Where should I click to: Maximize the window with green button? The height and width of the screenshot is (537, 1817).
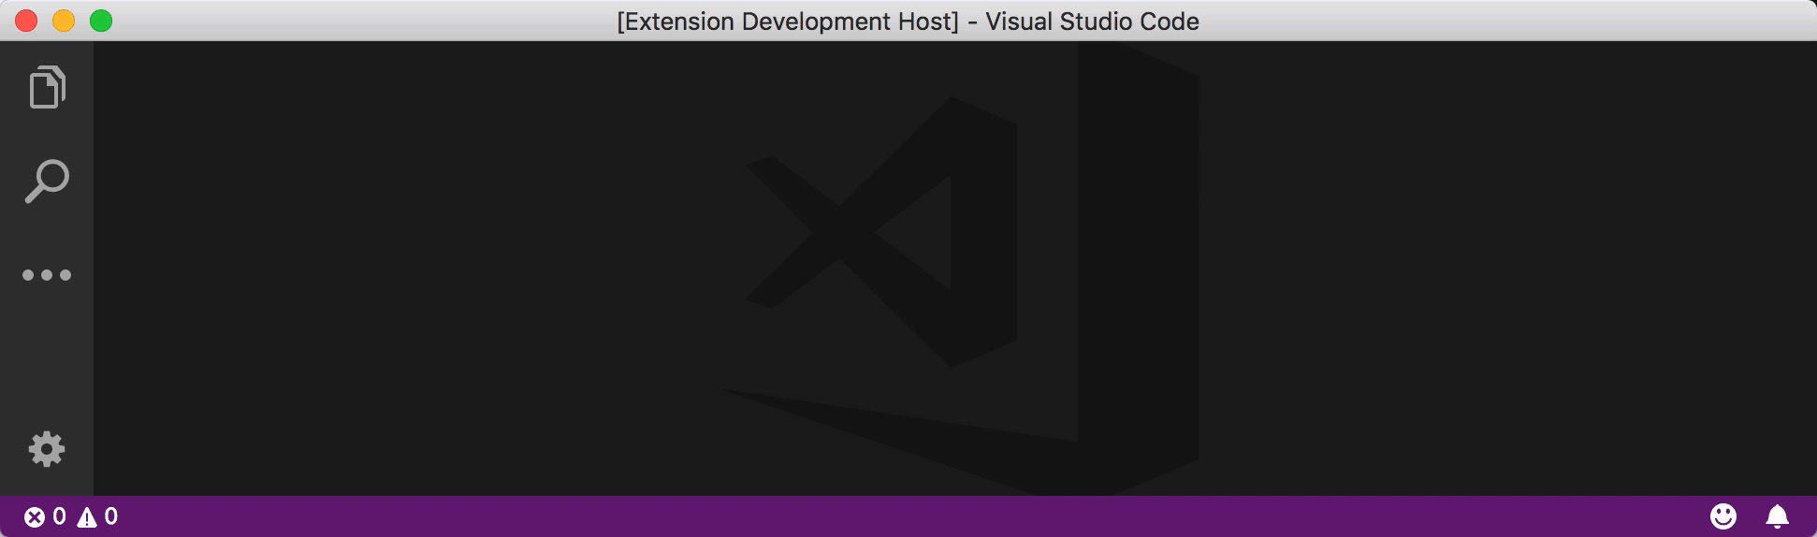(x=101, y=21)
